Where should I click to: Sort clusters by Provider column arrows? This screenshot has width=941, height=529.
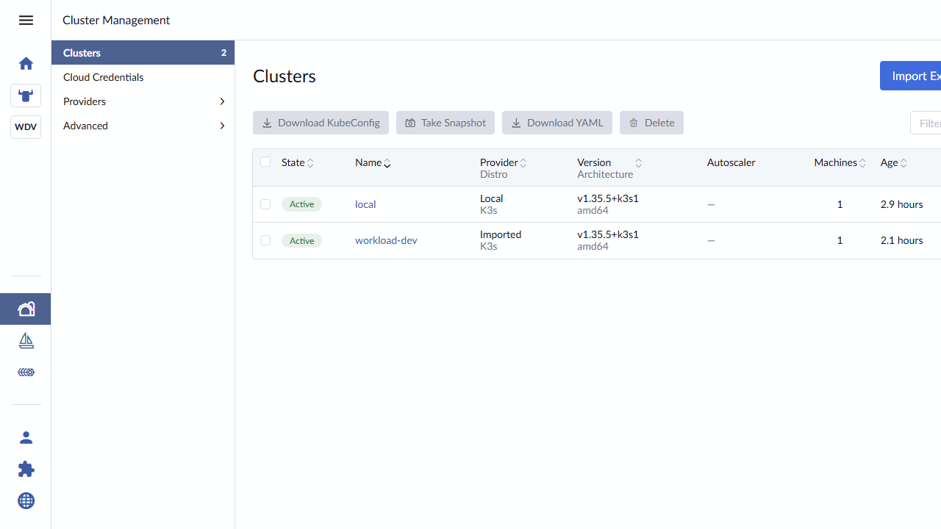pyautogui.click(x=523, y=163)
